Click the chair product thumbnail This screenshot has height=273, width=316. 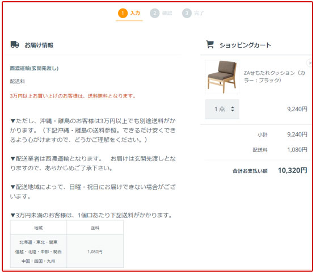click(x=222, y=77)
